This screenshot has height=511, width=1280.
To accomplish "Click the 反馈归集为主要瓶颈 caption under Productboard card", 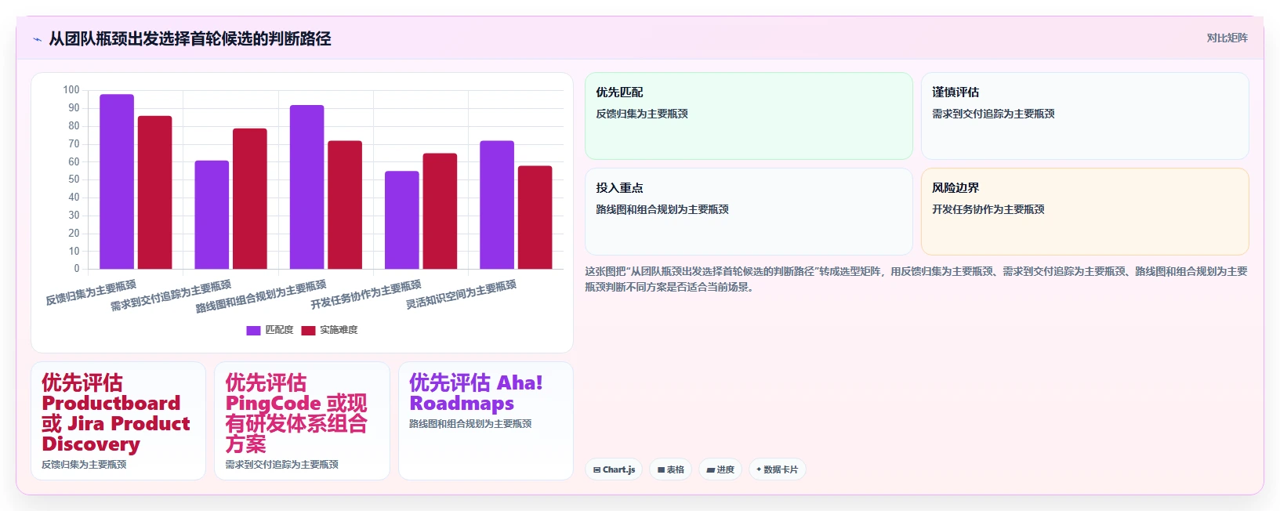I will pyautogui.click(x=84, y=465).
